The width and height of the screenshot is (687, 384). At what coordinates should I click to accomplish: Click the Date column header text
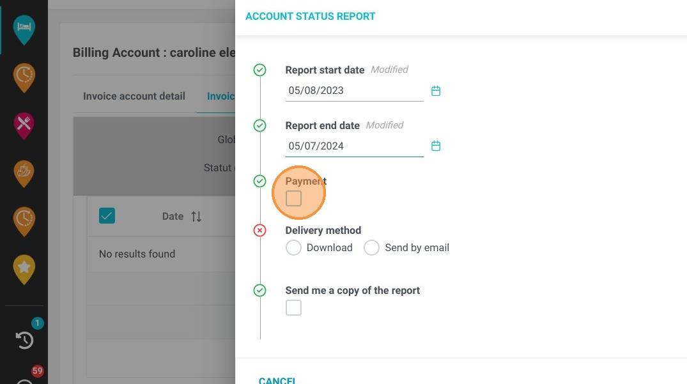(x=173, y=217)
